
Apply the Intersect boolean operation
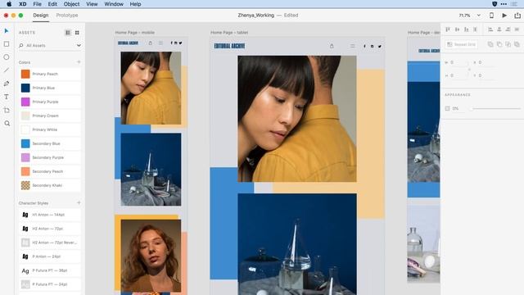508,44
